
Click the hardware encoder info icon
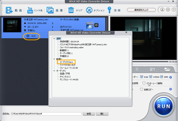(171, 77)
